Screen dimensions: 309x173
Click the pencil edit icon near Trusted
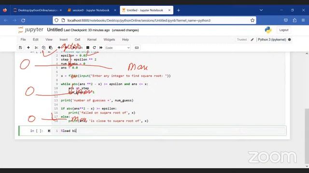point(252,39)
